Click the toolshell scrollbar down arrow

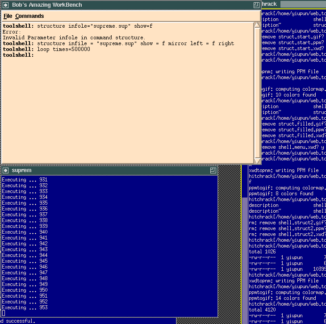tap(257, 160)
